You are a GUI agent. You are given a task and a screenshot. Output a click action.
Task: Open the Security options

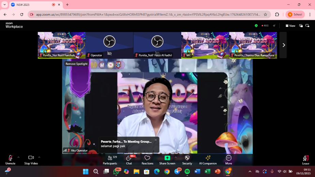pos(187,159)
